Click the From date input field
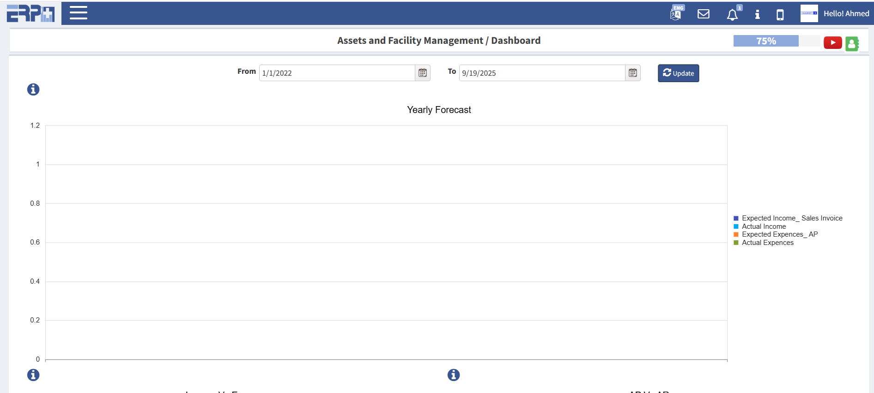874x393 pixels. [x=337, y=73]
